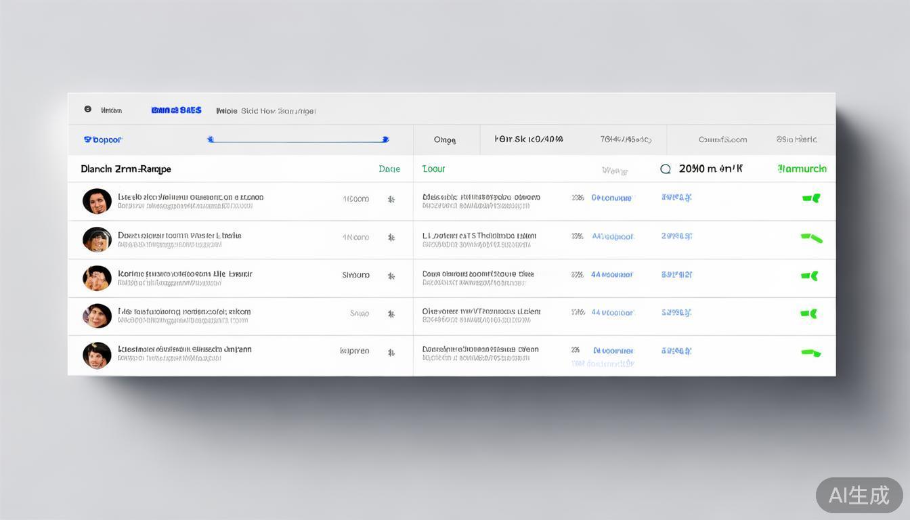Click the green button at header row right
This screenshot has height=520, width=910.
click(802, 169)
